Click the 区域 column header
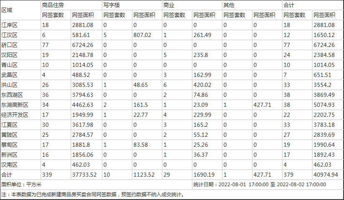Viewport: 344px width, 200px height. coord(7,10)
